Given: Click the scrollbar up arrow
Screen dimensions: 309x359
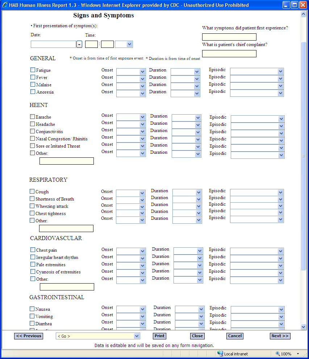Looking at the screenshot, I should (304, 14).
